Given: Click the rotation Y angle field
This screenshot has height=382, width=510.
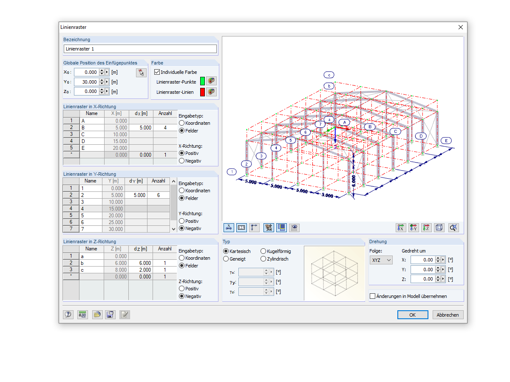Looking at the screenshot, I should coord(423,270).
